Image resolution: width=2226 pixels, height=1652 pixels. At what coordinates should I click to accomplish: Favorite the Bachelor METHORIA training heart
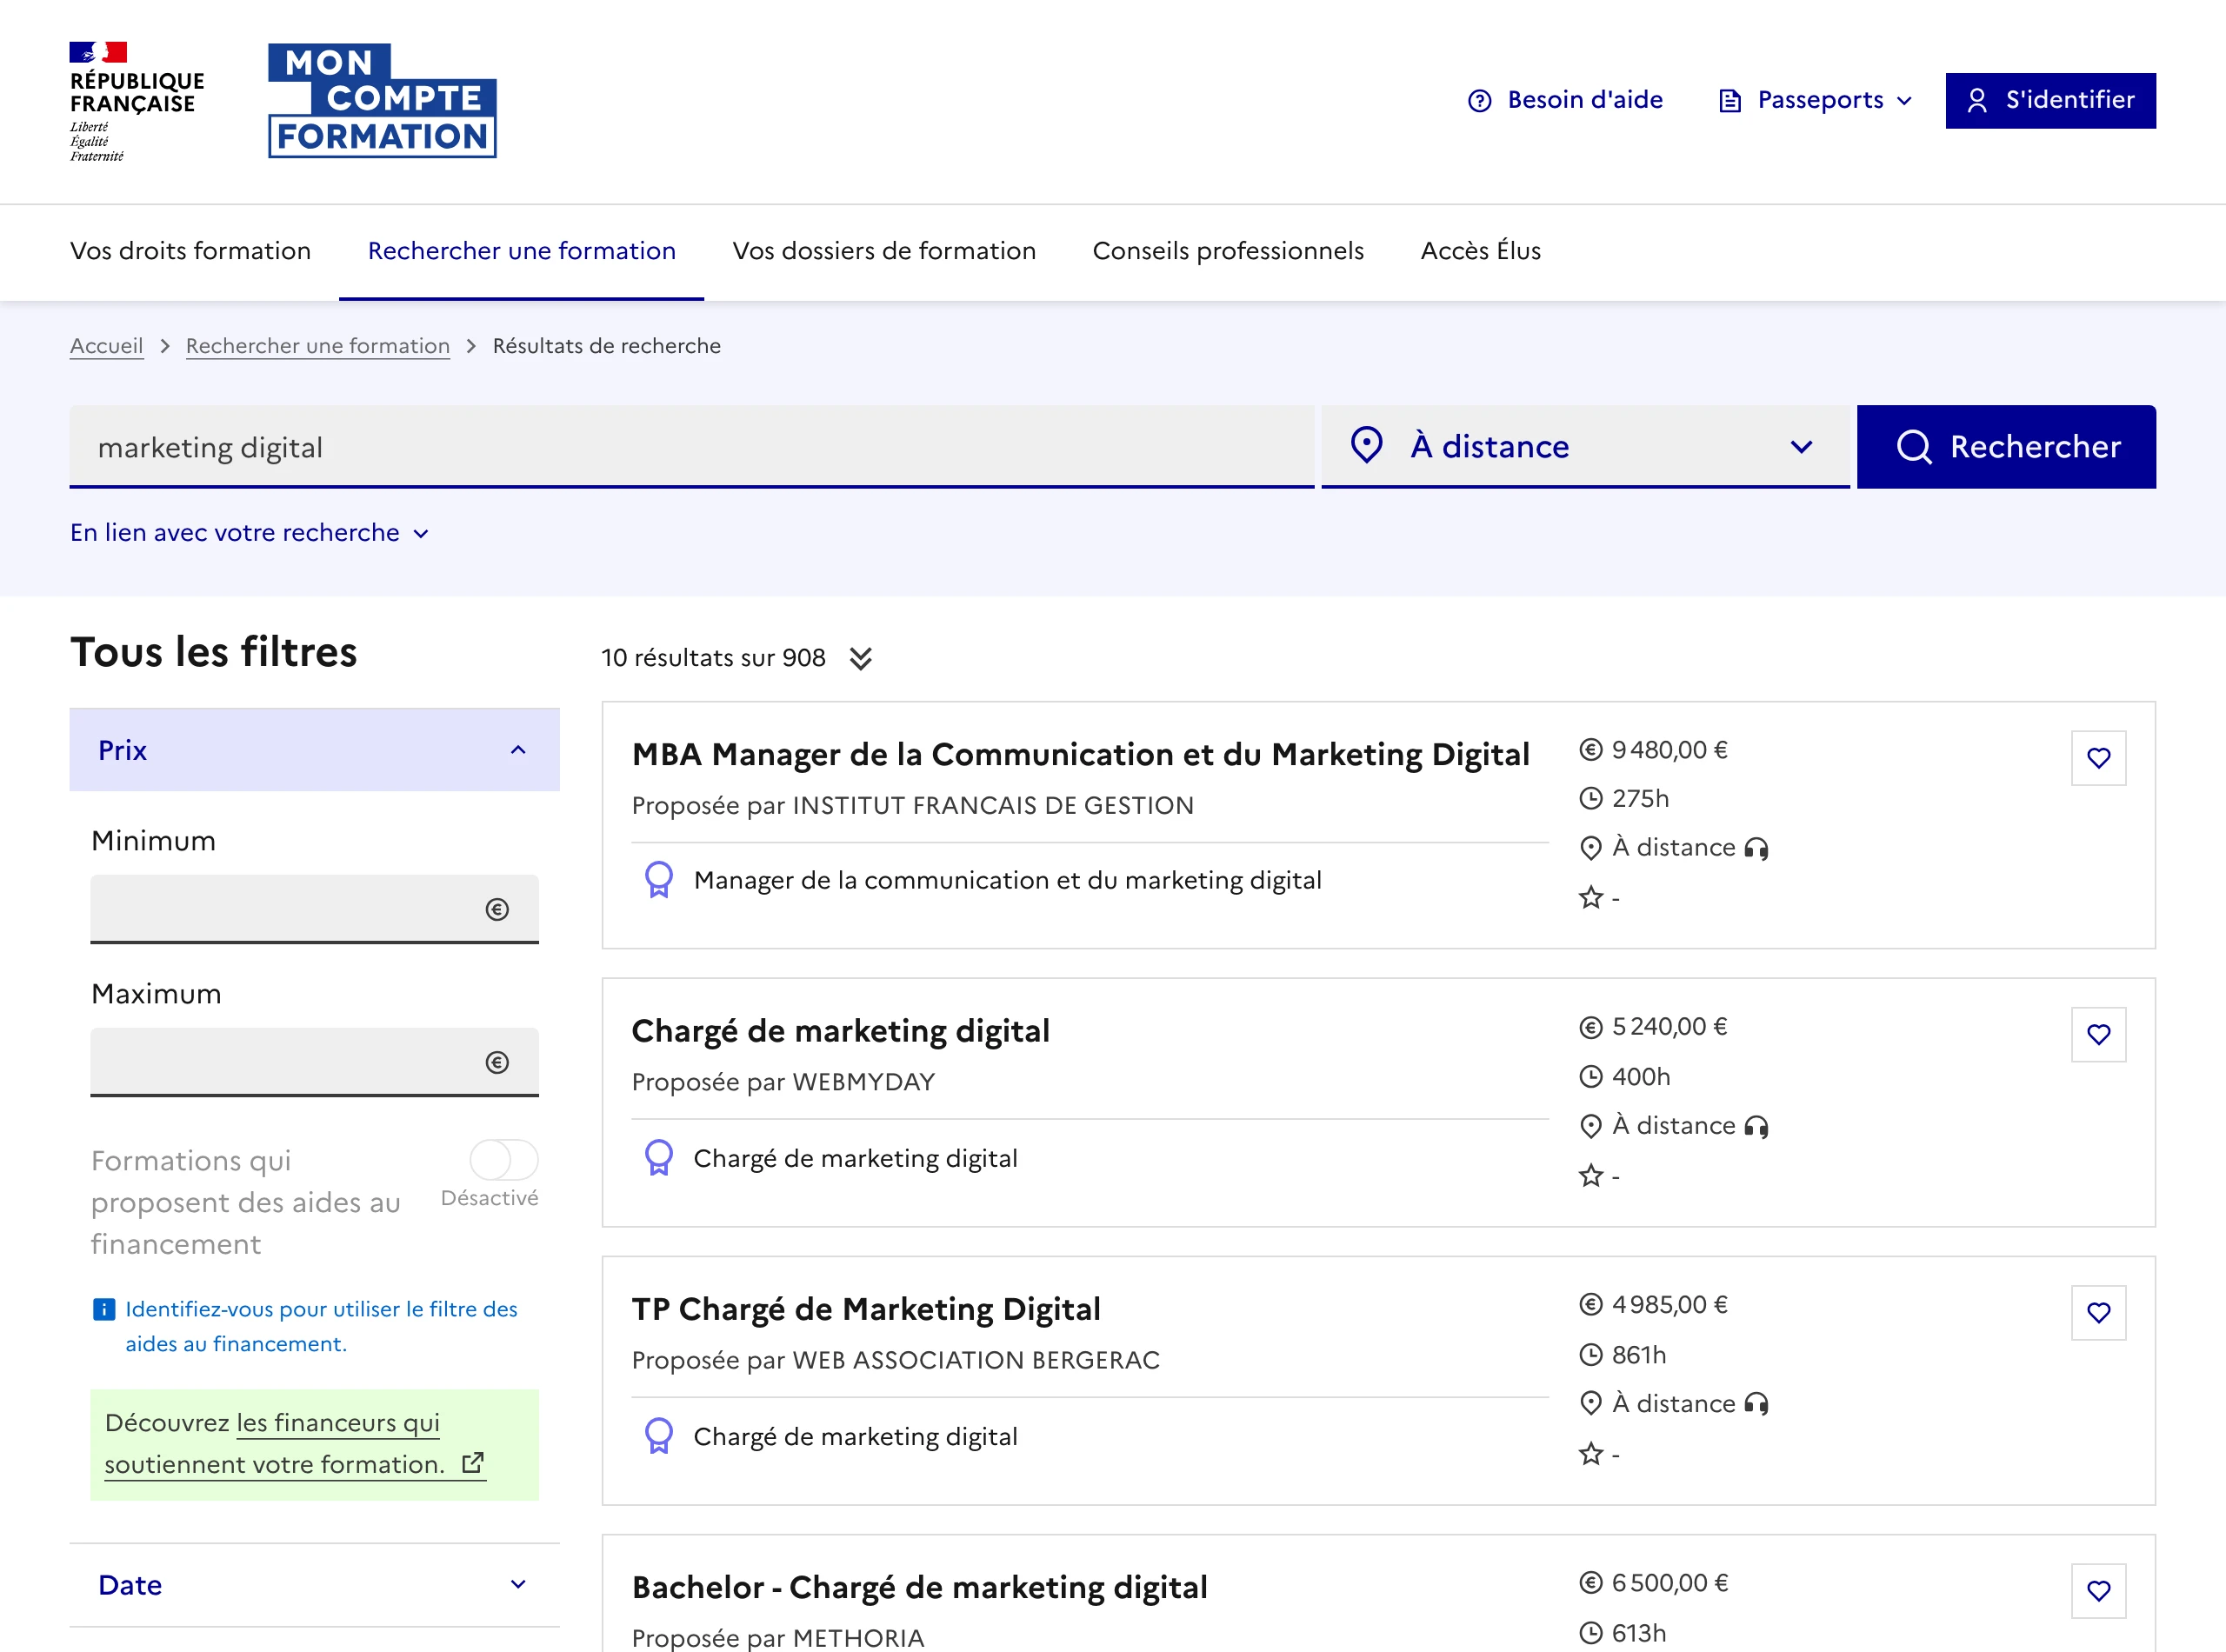[x=2098, y=1591]
